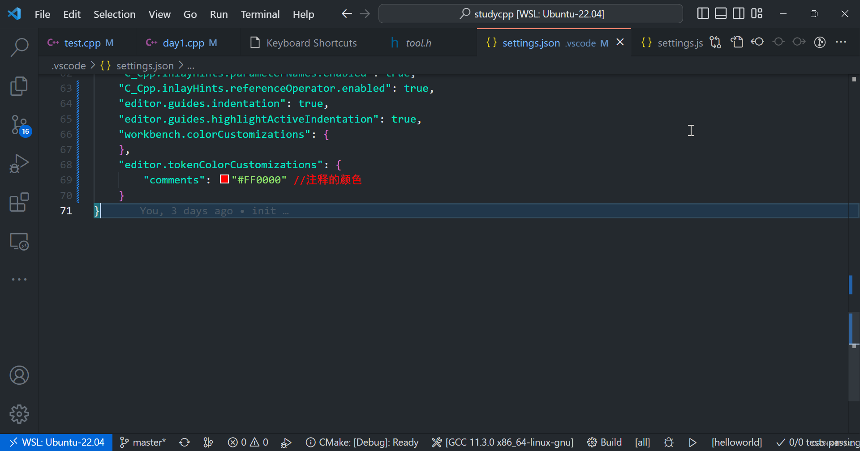Open the Edit menu
Image resolution: width=860 pixels, height=451 pixels.
click(x=72, y=14)
